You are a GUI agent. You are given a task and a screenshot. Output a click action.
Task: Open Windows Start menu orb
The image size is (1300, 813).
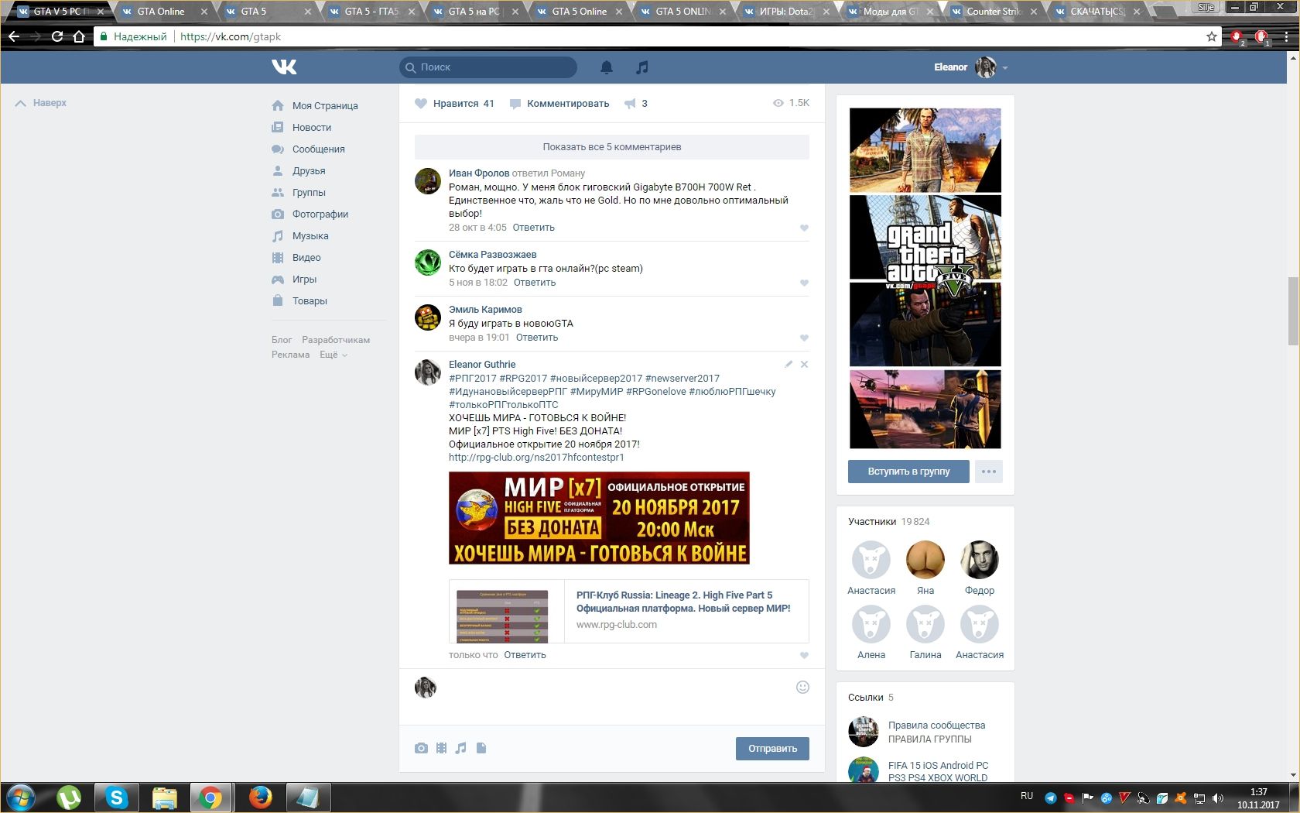point(21,797)
